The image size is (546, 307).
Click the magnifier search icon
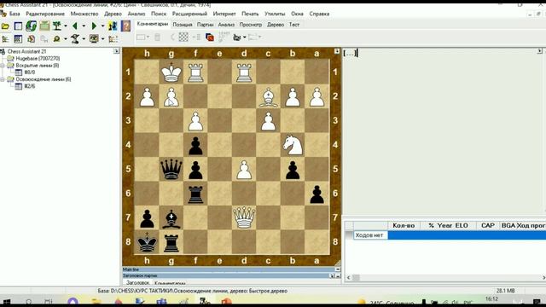pos(56,39)
